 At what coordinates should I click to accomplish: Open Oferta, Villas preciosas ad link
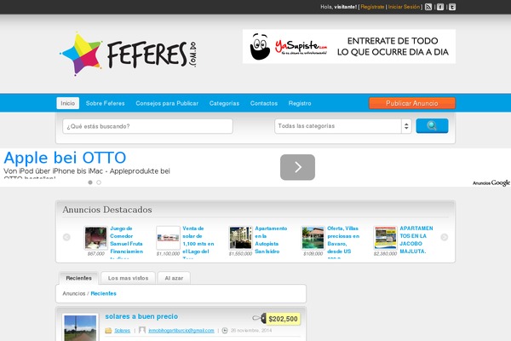(x=343, y=242)
